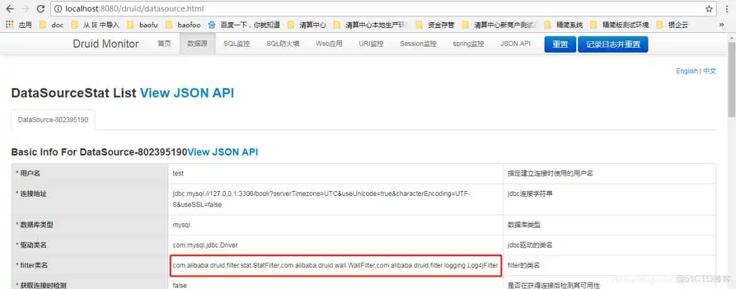Click the site info icon in address bar
736x289 pixels.
(58, 9)
